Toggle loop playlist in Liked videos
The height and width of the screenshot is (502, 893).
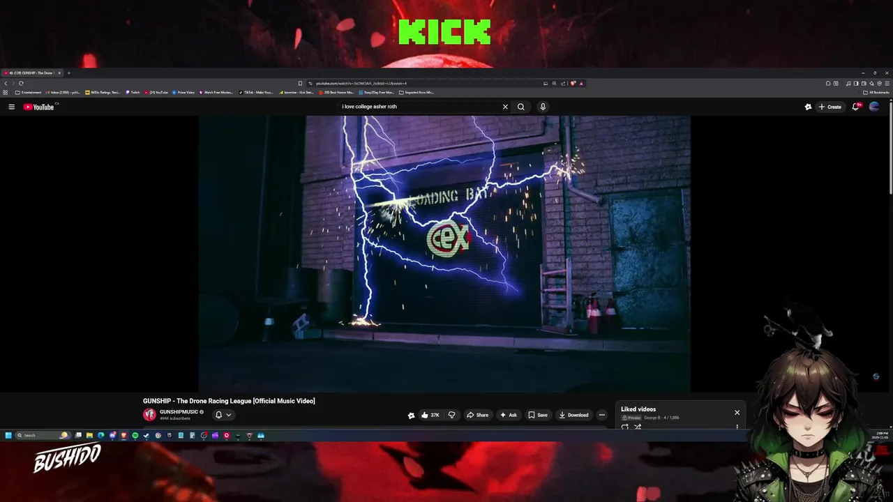click(624, 427)
